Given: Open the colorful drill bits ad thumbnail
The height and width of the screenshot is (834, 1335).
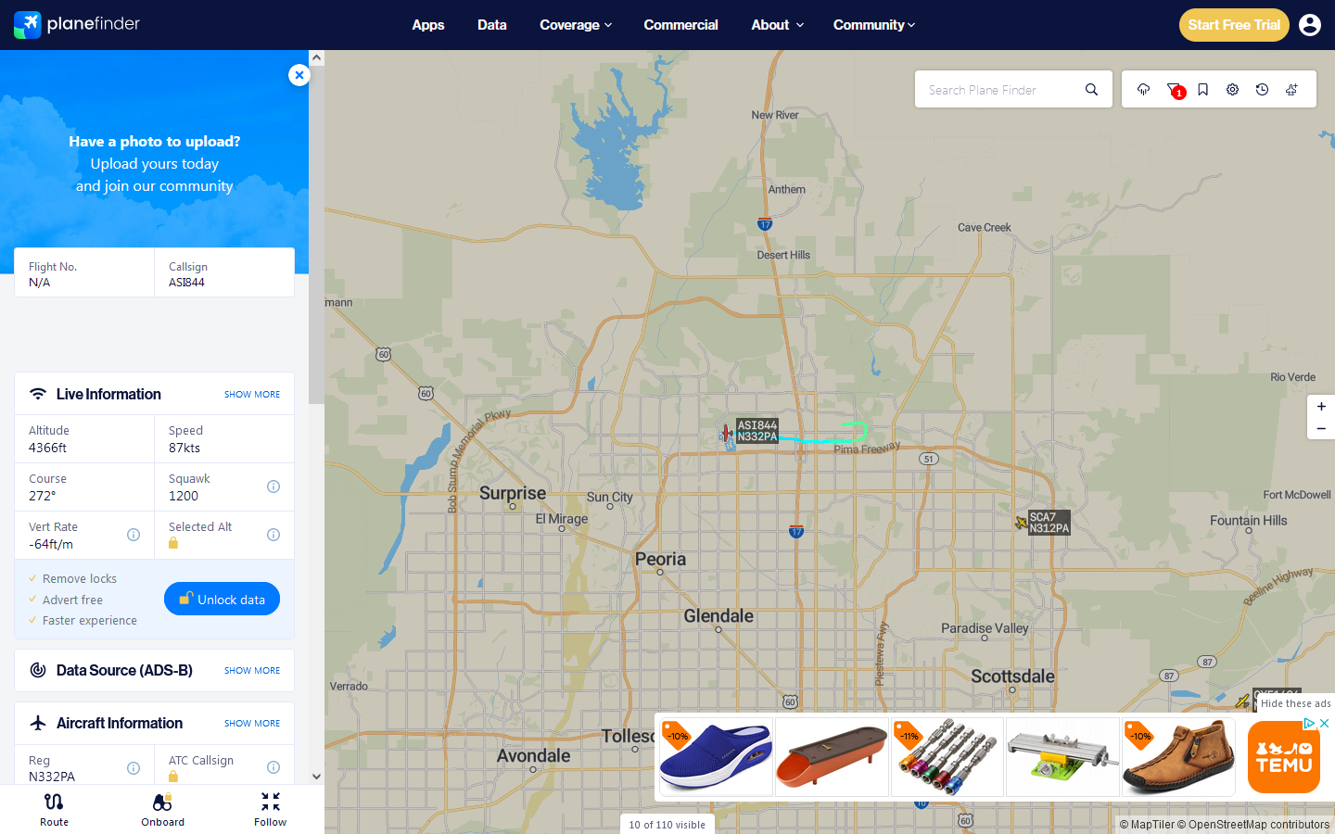Looking at the screenshot, I should 947,756.
